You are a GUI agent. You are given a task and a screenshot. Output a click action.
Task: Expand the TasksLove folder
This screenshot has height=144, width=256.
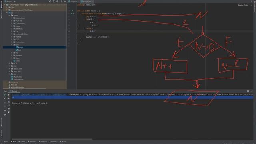click(x=10, y=71)
